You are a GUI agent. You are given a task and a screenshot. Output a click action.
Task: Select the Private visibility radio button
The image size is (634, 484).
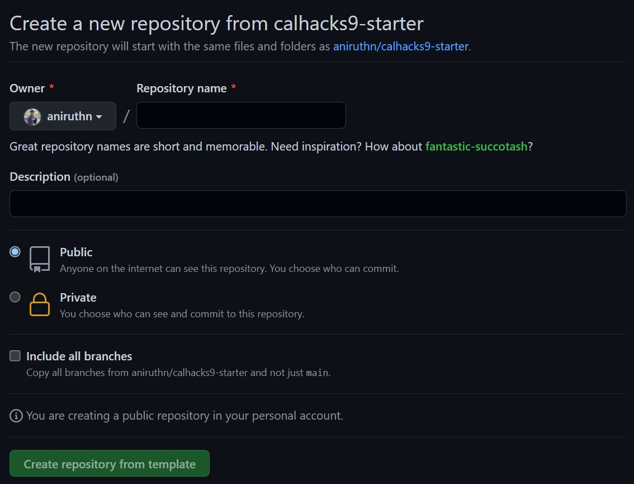point(15,297)
